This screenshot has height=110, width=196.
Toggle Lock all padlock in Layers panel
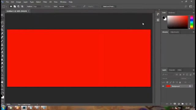(180, 82)
